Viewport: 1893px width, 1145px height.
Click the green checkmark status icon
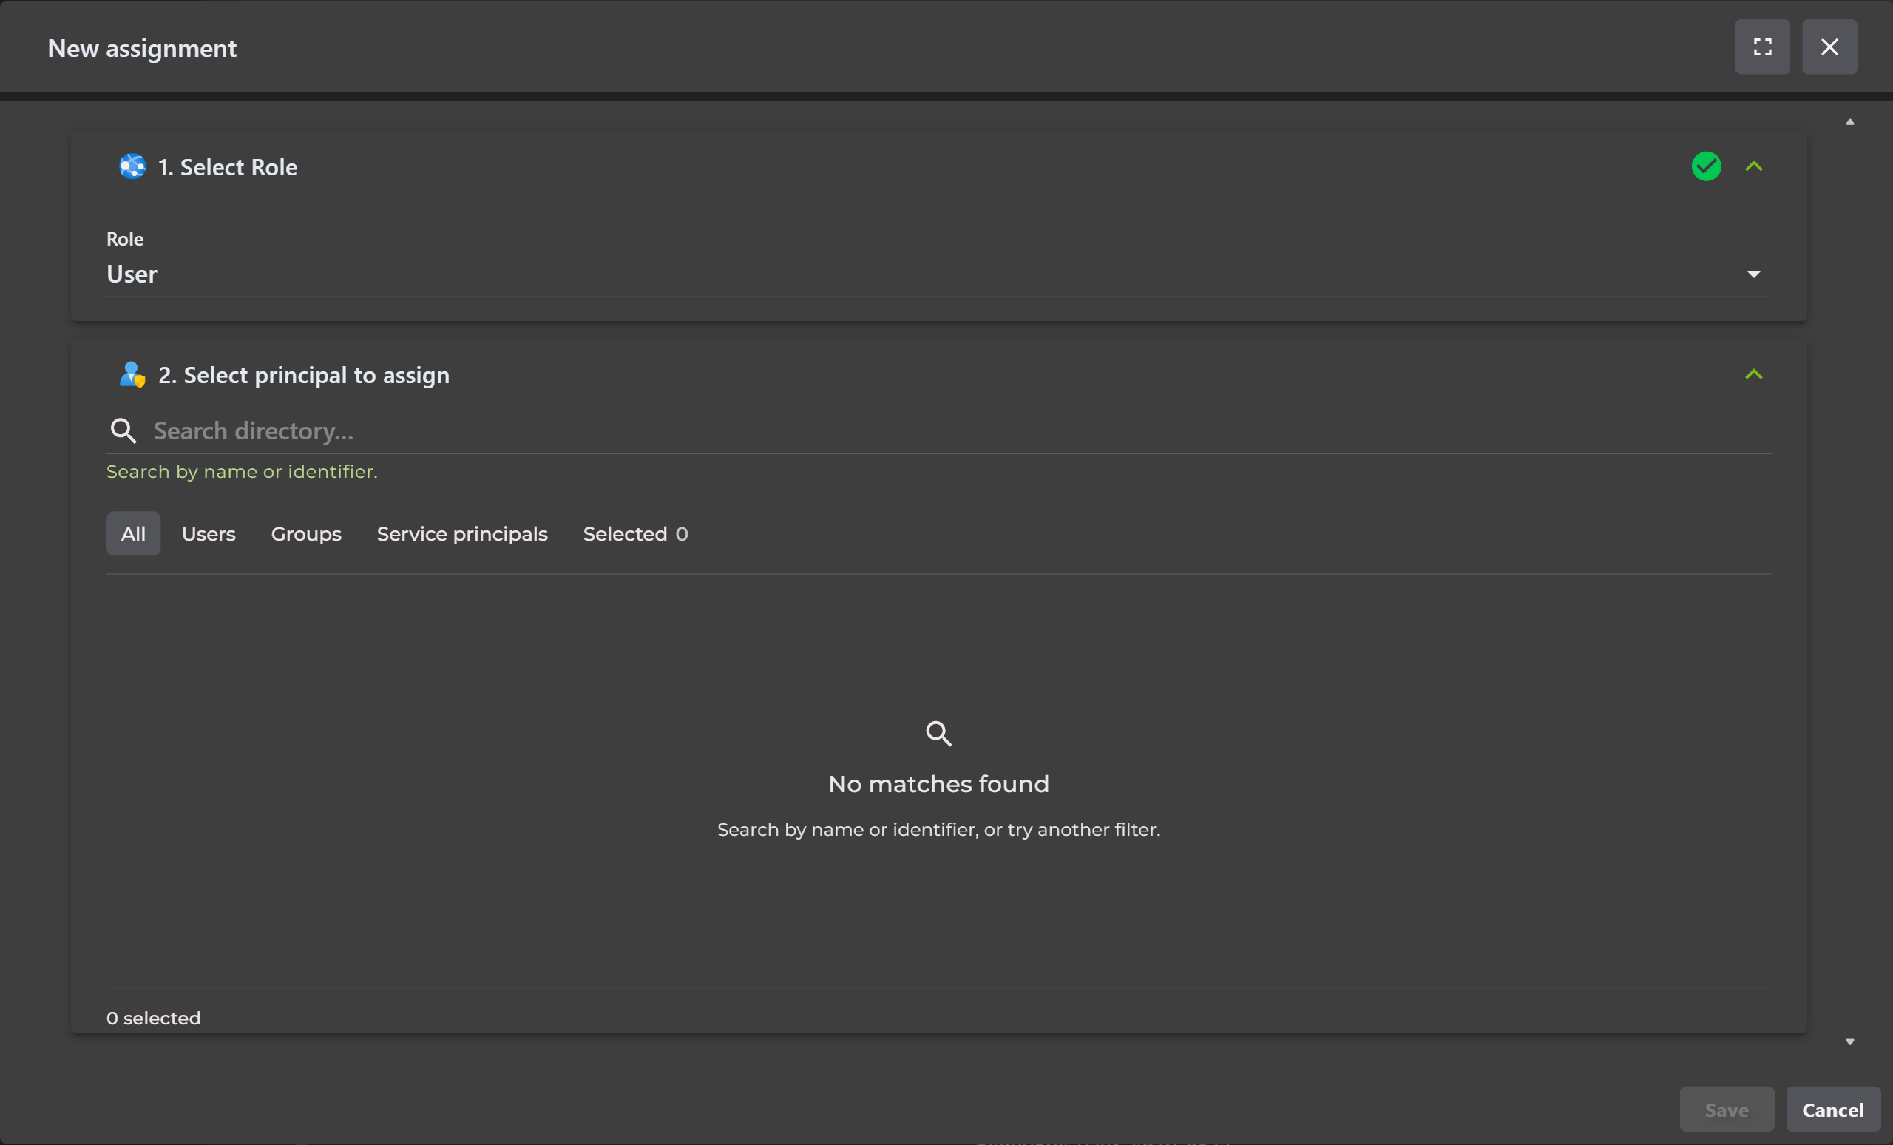coord(1705,166)
